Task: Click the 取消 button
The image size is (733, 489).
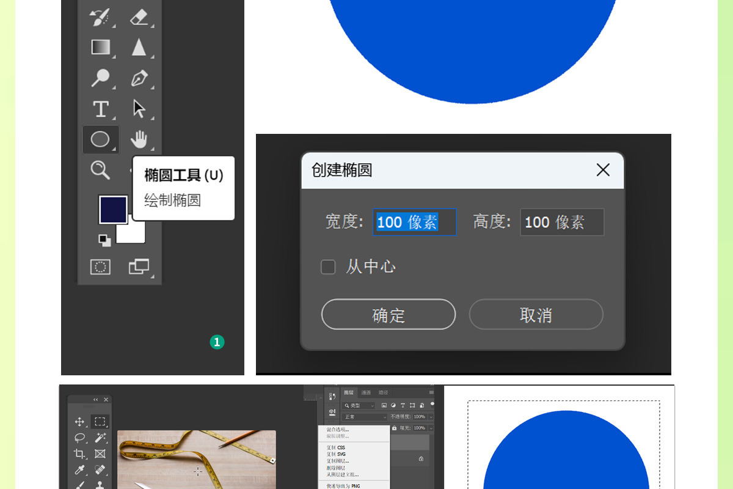Action: point(536,315)
